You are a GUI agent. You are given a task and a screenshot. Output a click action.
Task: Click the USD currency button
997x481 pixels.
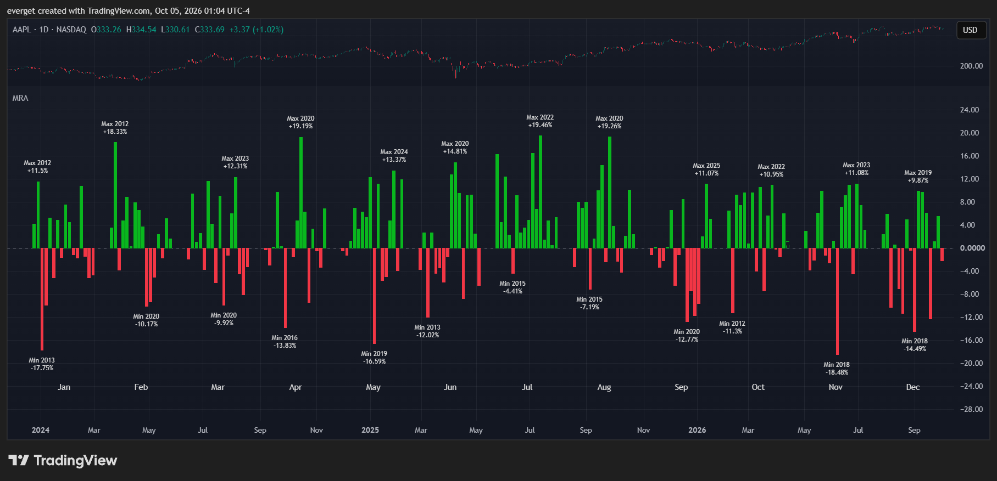[970, 30]
